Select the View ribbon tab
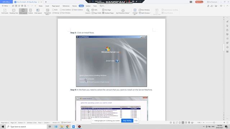Screen dimensions: 230x129 click(x=81, y=6)
